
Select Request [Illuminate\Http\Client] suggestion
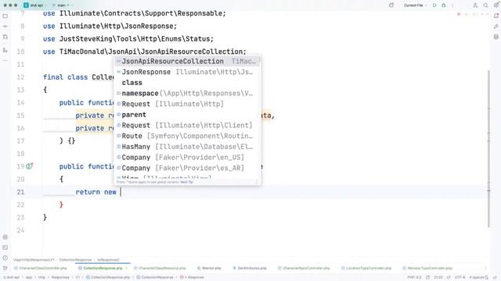pyautogui.click(x=187, y=125)
